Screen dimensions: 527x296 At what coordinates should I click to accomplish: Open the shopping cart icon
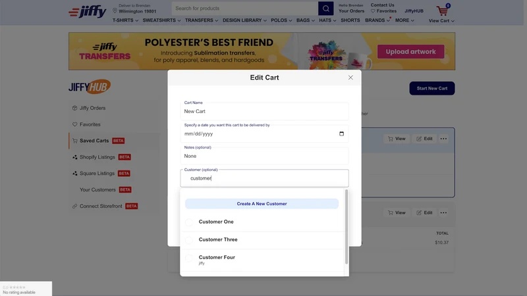443,10
